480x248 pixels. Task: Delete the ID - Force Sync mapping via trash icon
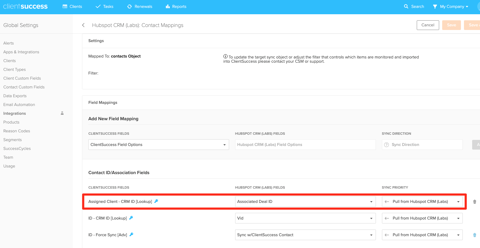point(475,235)
